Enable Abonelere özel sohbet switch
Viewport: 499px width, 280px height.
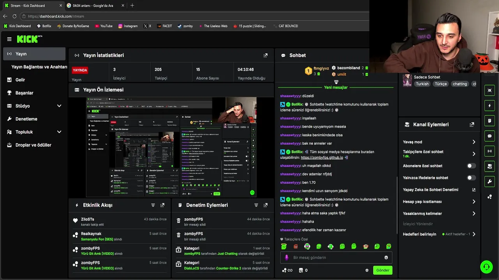(471, 166)
